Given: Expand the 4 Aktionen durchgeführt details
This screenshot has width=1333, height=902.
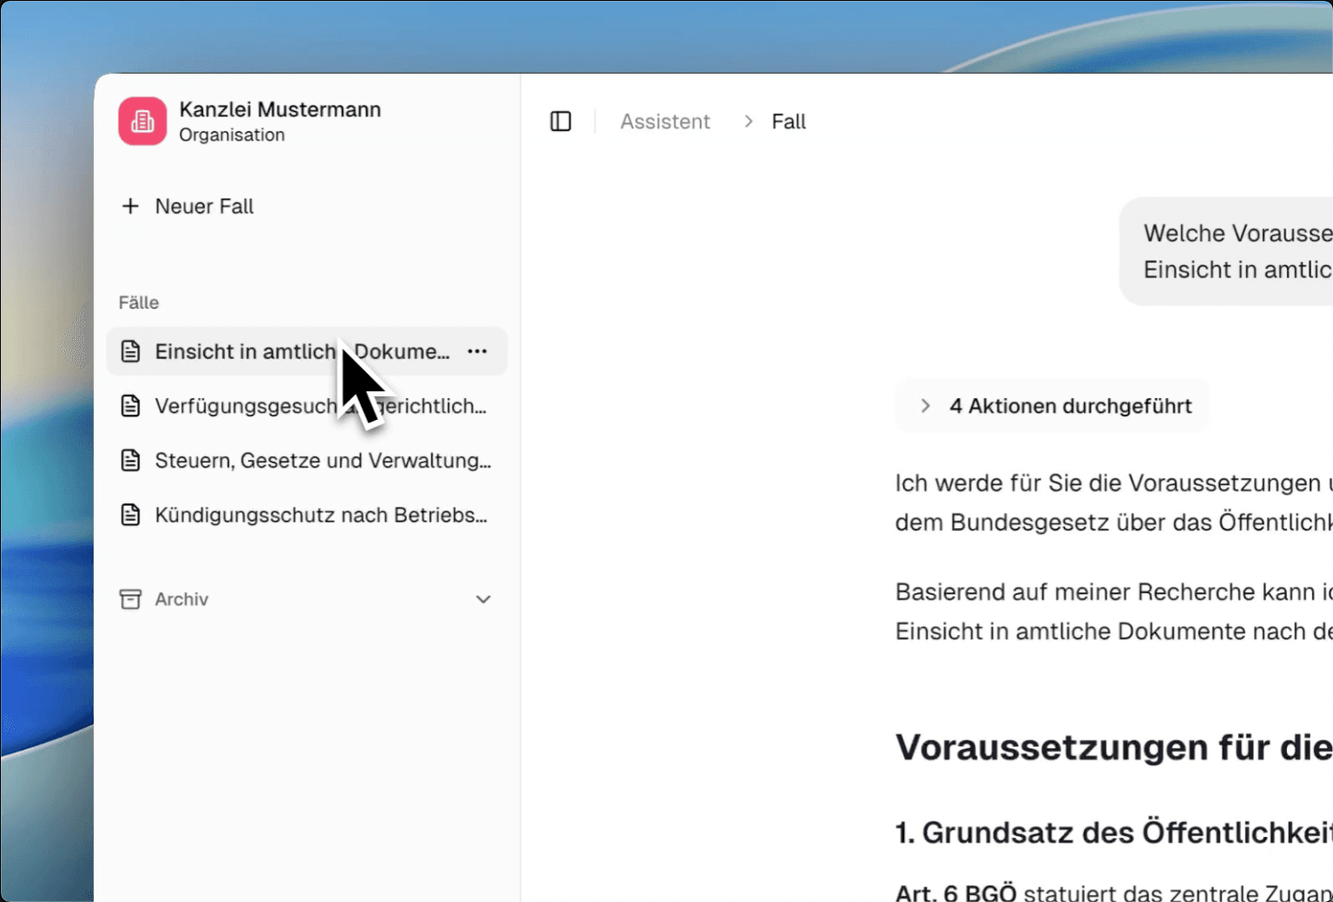Looking at the screenshot, I should pos(925,405).
